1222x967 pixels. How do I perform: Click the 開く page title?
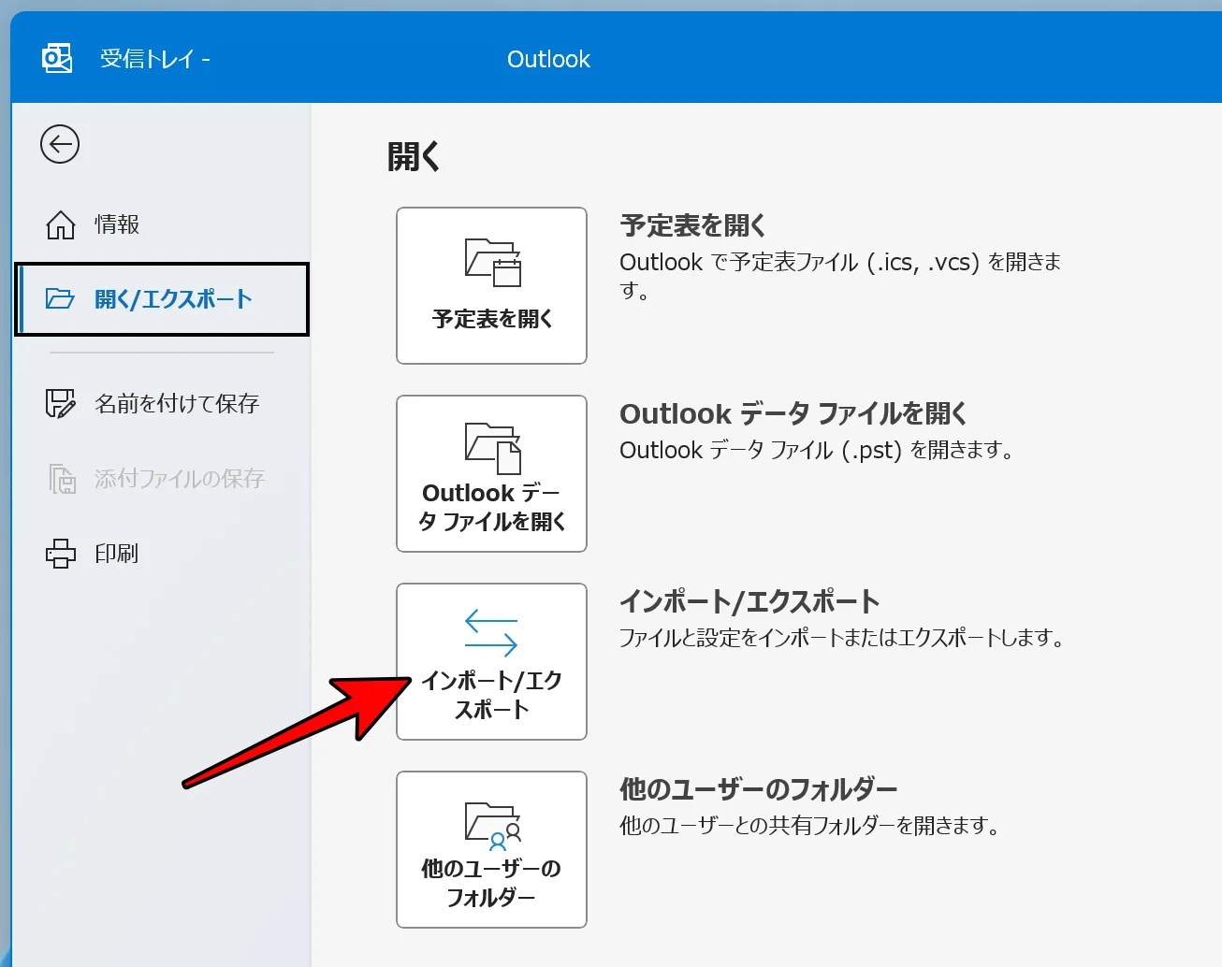point(414,156)
